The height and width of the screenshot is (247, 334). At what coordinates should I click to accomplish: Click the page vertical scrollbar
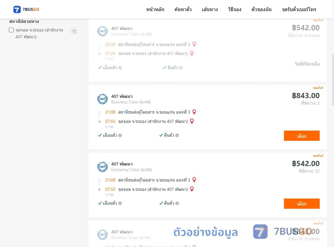(333, 80)
